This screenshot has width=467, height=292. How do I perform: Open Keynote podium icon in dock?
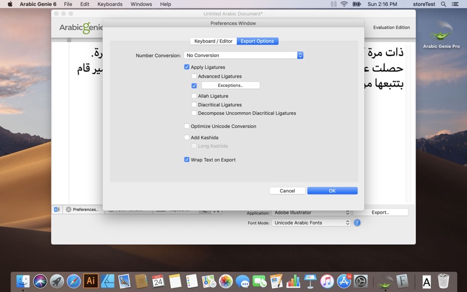[310, 281]
